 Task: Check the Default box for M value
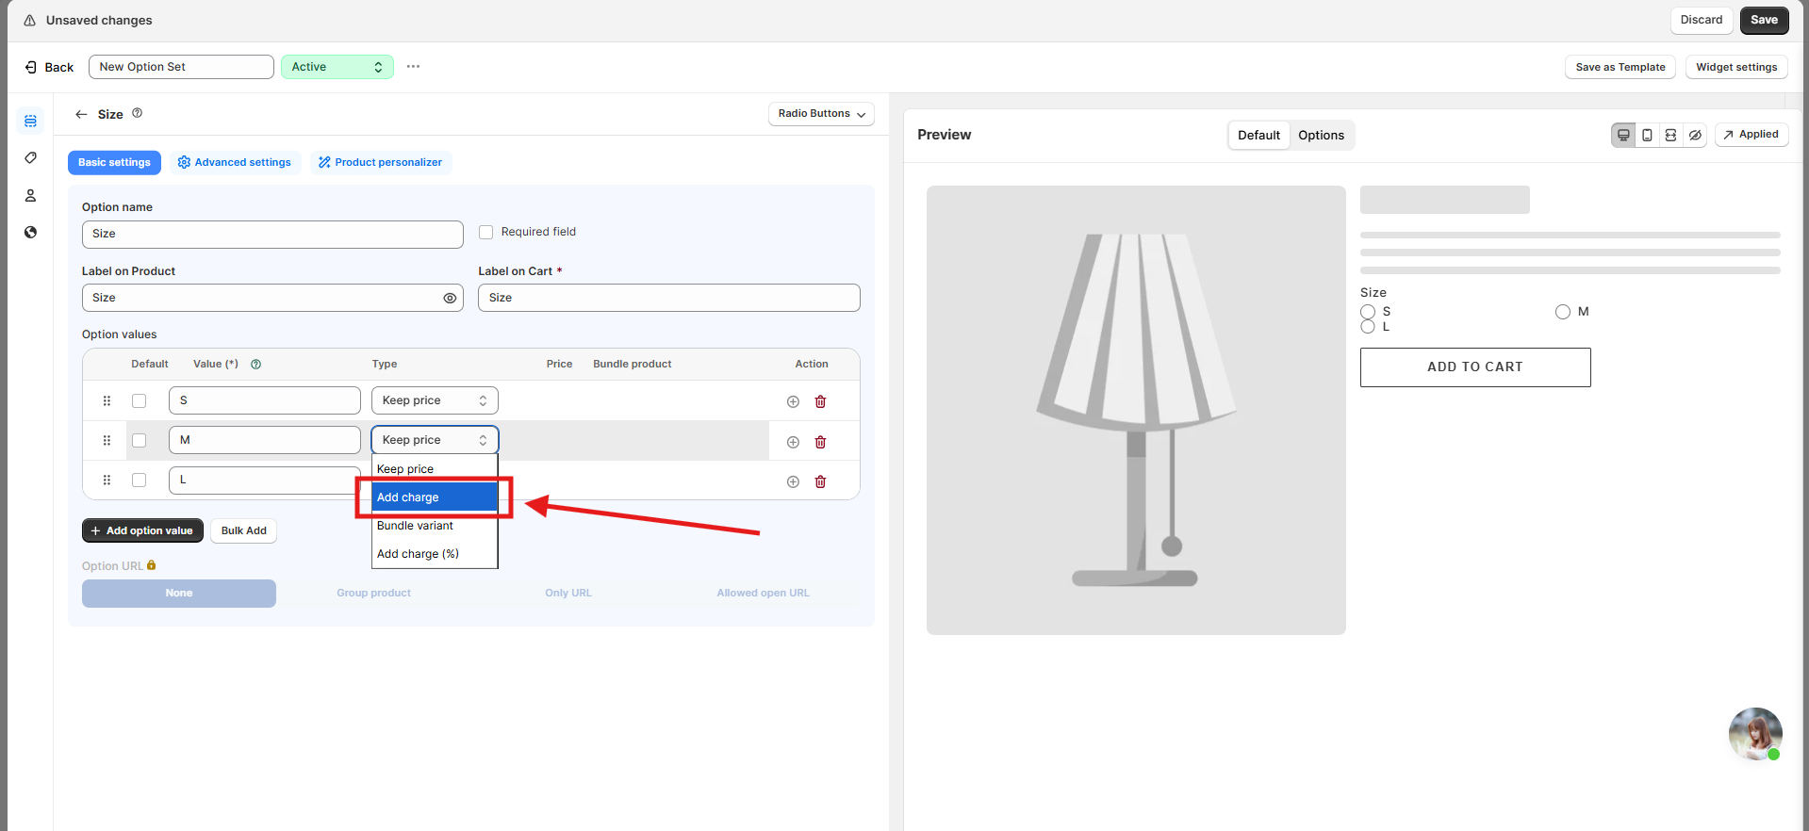(140, 440)
